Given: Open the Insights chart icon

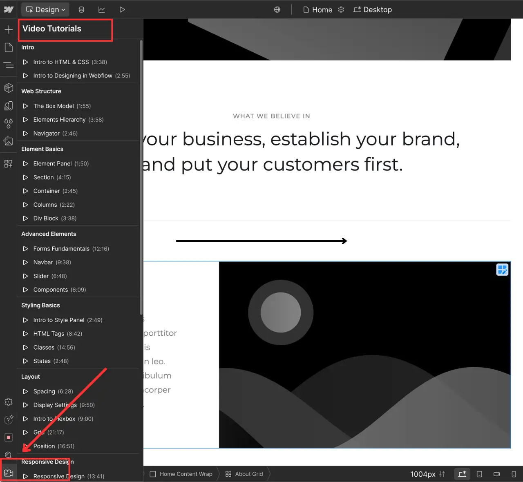Looking at the screenshot, I should (x=102, y=9).
